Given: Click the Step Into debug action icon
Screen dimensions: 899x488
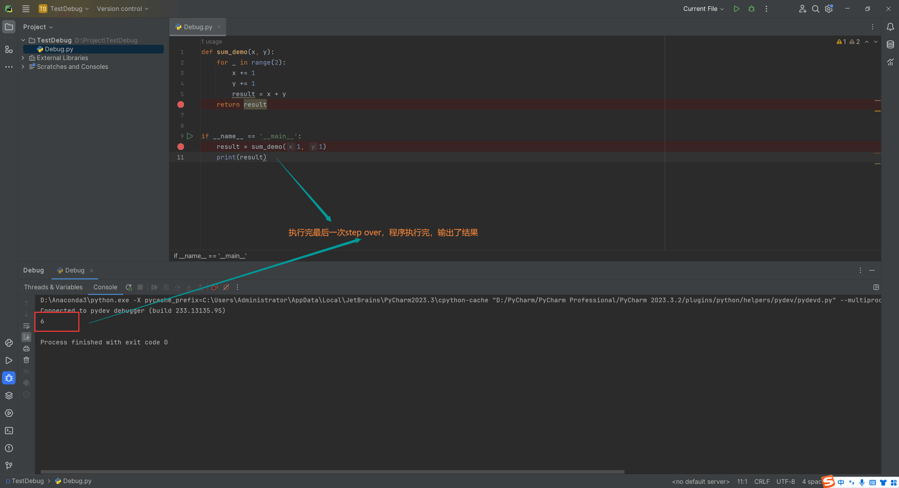Looking at the screenshot, I should 189,287.
